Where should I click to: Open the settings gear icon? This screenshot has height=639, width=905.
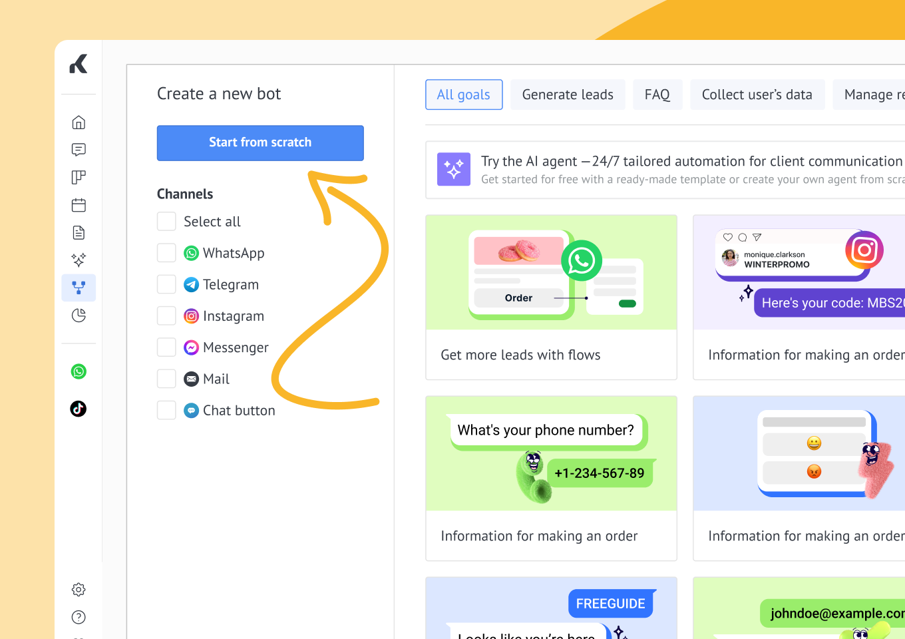click(x=79, y=590)
